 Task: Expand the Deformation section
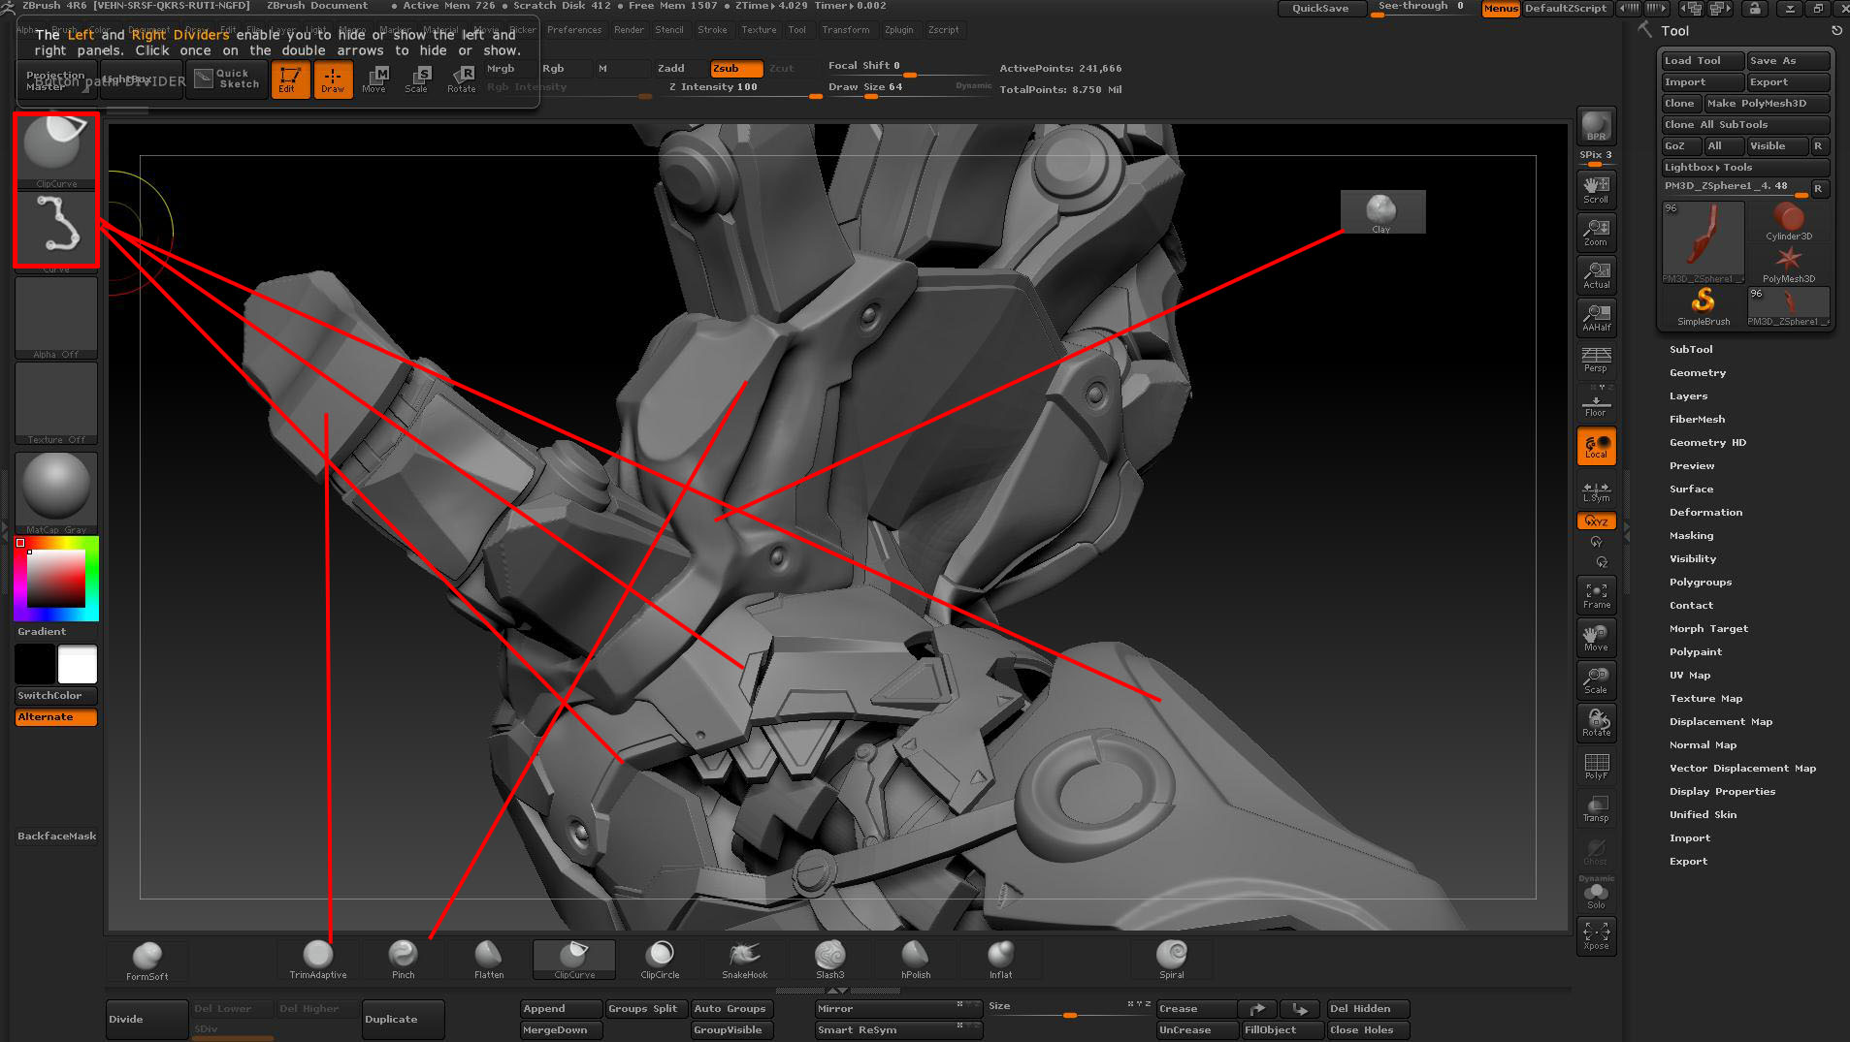1705,512
